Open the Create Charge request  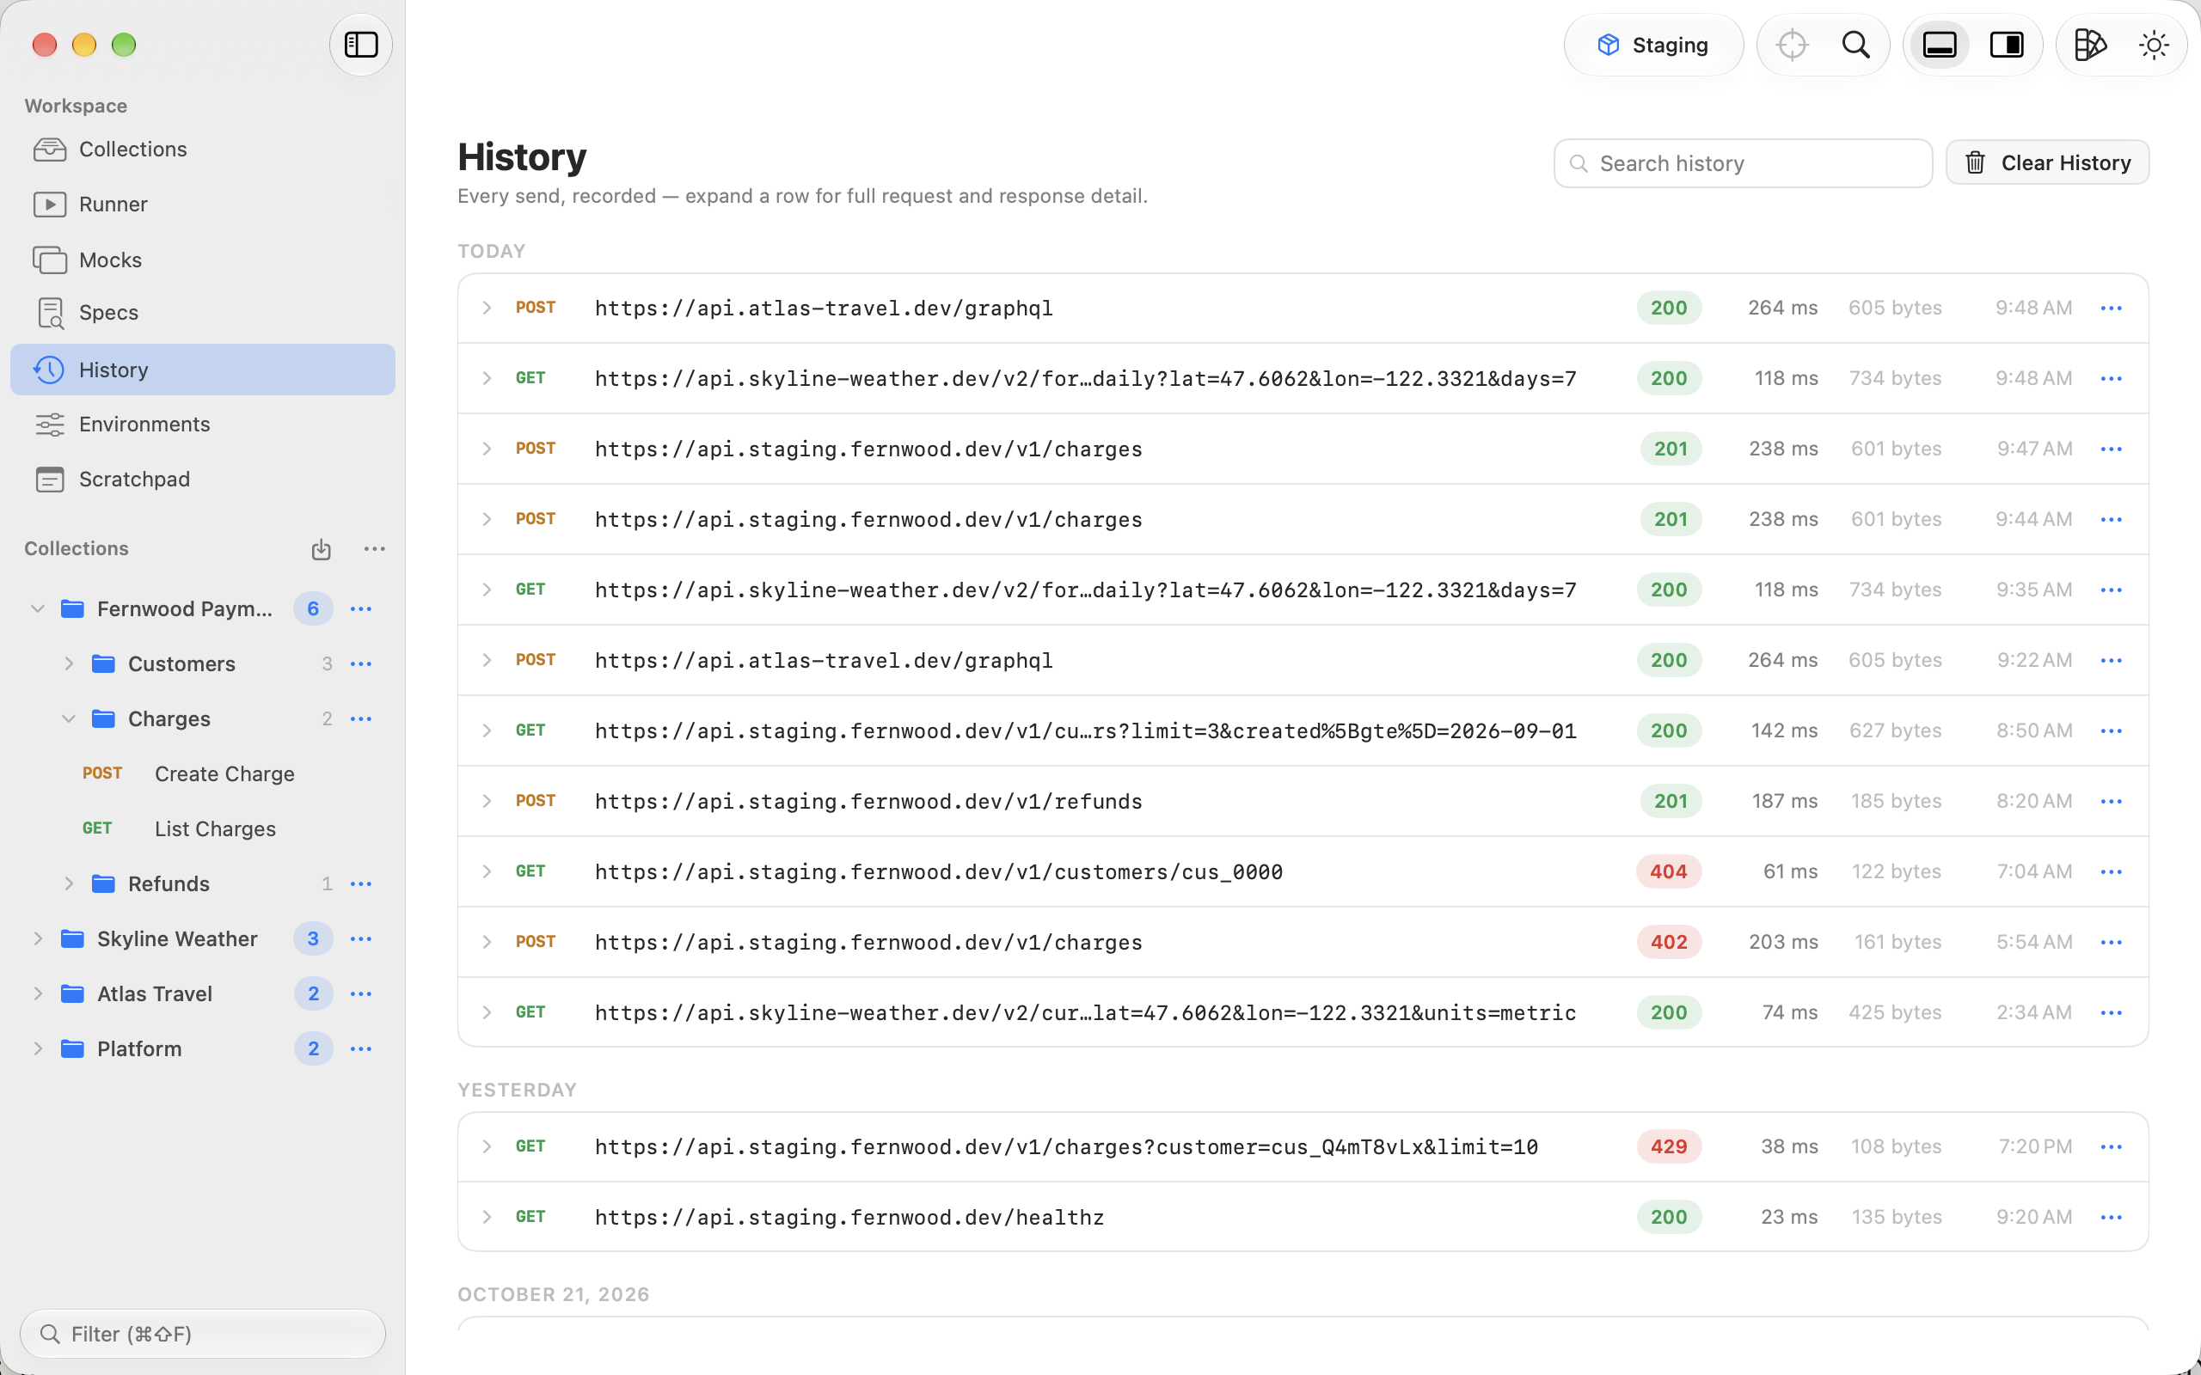[224, 774]
